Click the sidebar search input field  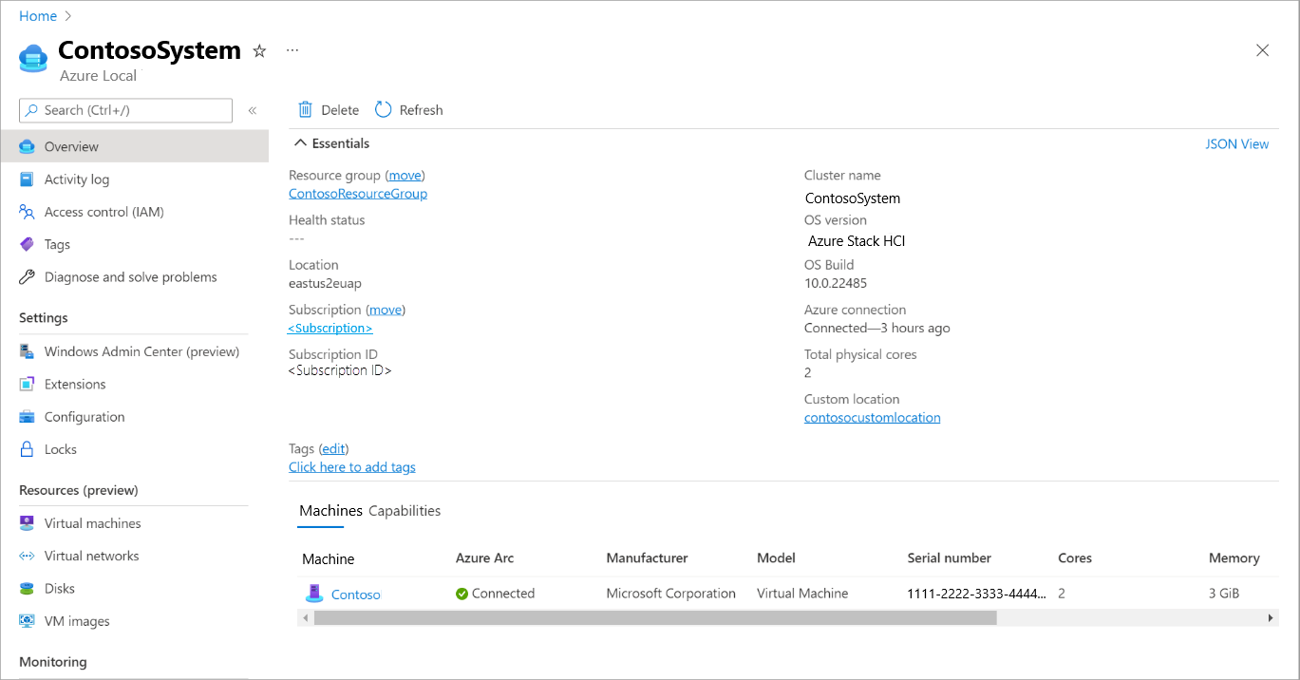(133, 110)
